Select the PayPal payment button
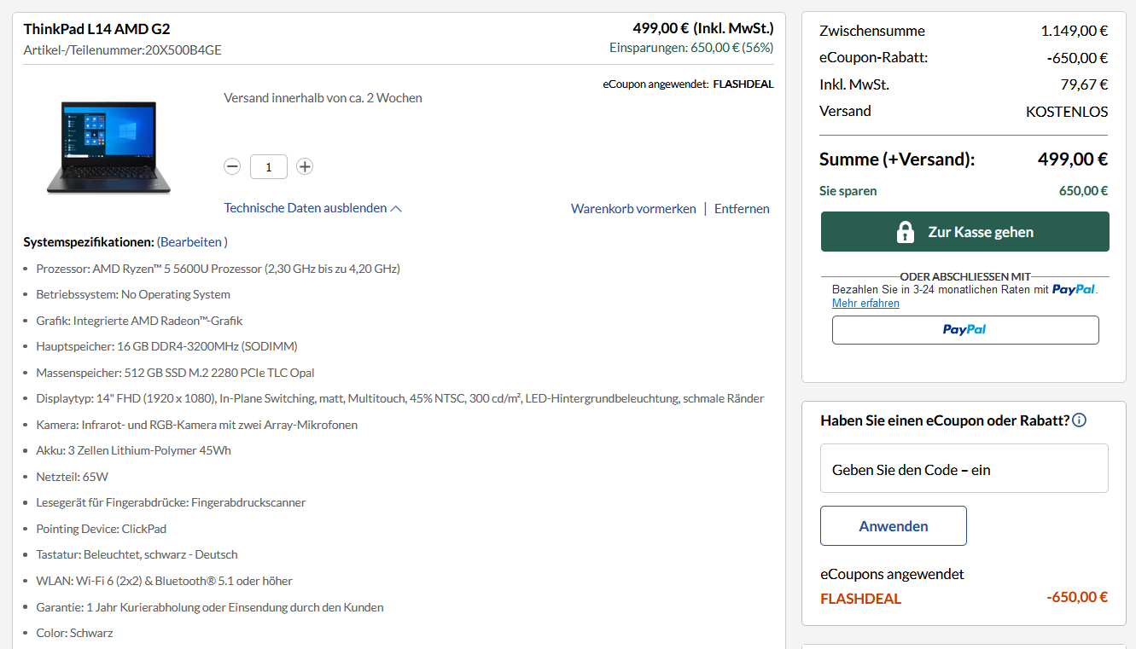 (x=964, y=329)
